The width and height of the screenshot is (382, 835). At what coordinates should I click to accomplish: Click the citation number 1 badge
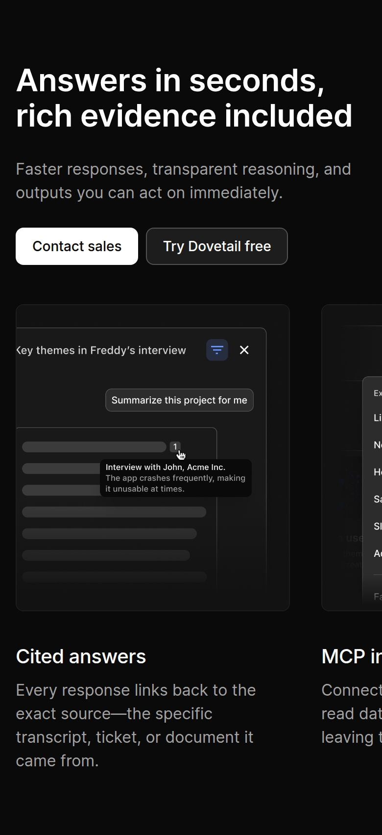[x=175, y=446]
